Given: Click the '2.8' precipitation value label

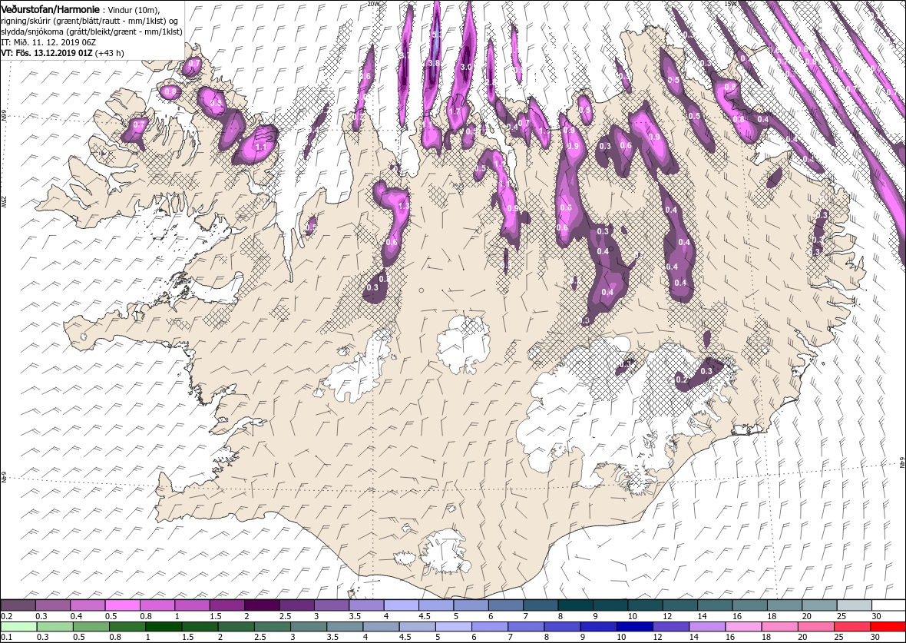Looking at the screenshot, I should [489, 83].
